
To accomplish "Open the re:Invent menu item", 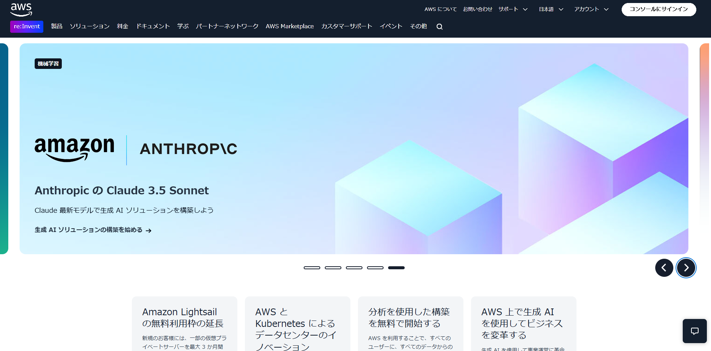I will tap(27, 26).
